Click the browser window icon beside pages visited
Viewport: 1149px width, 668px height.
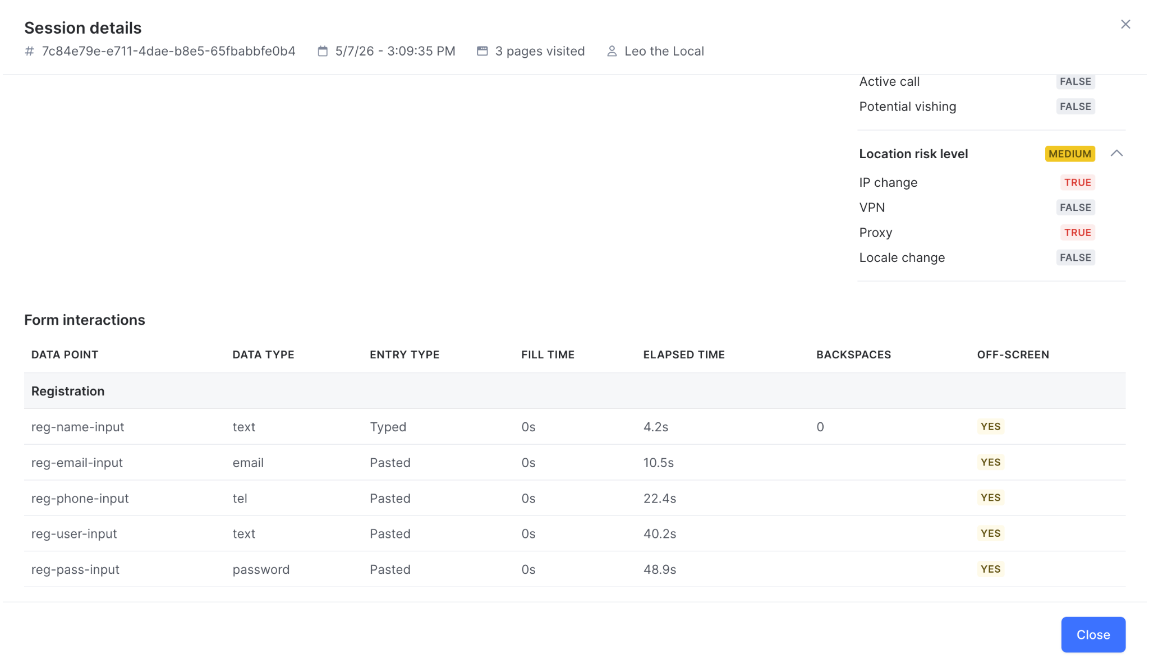[x=482, y=51]
